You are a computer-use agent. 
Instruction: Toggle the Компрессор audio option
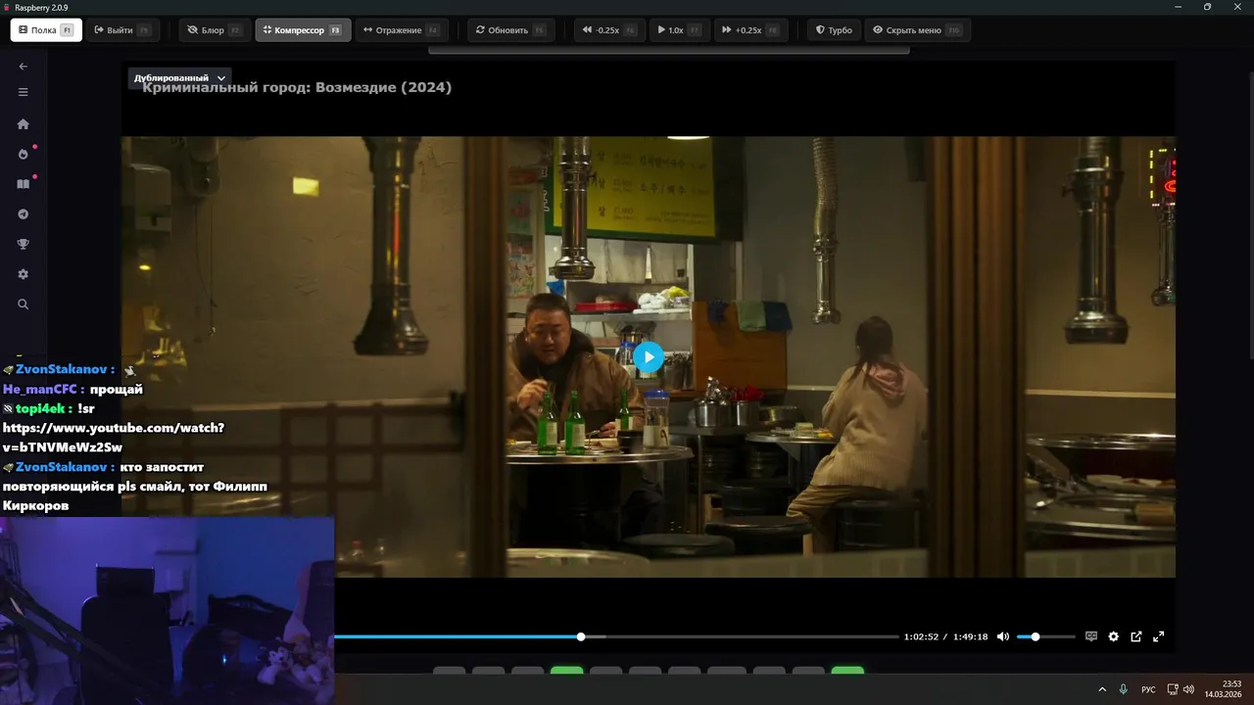[x=303, y=30]
